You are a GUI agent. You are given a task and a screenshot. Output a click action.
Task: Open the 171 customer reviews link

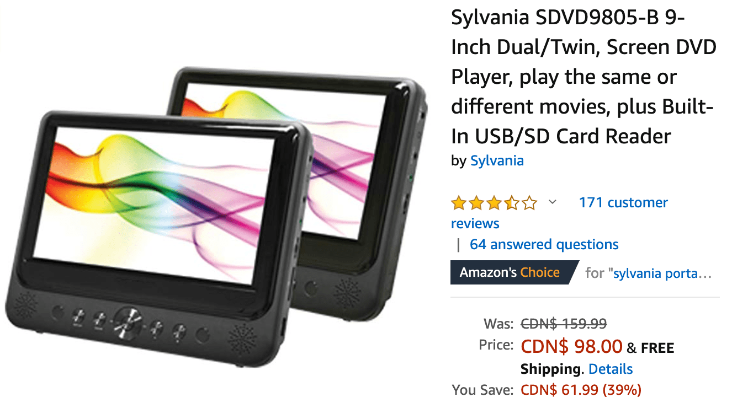coord(559,213)
